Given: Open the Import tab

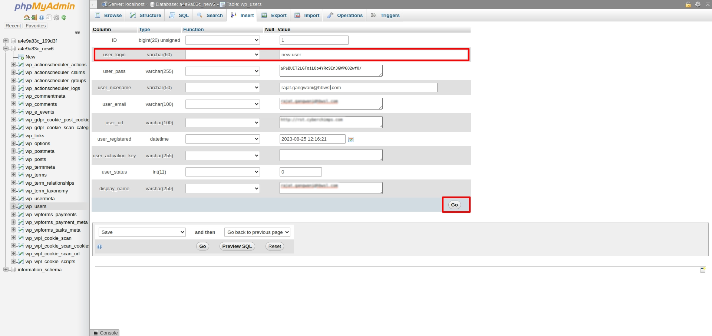Looking at the screenshot, I should coord(307,15).
